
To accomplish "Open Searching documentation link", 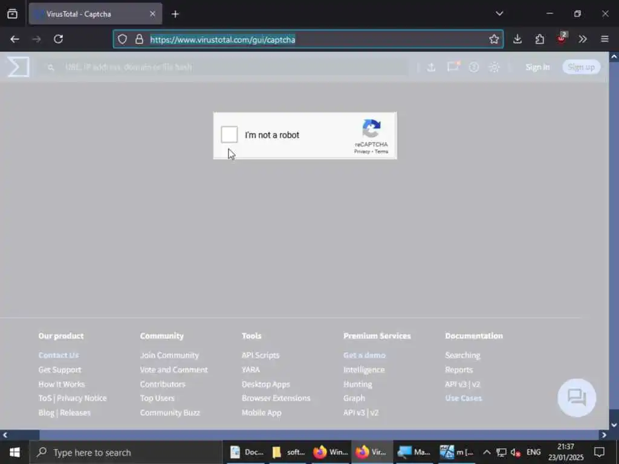I will 462,355.
